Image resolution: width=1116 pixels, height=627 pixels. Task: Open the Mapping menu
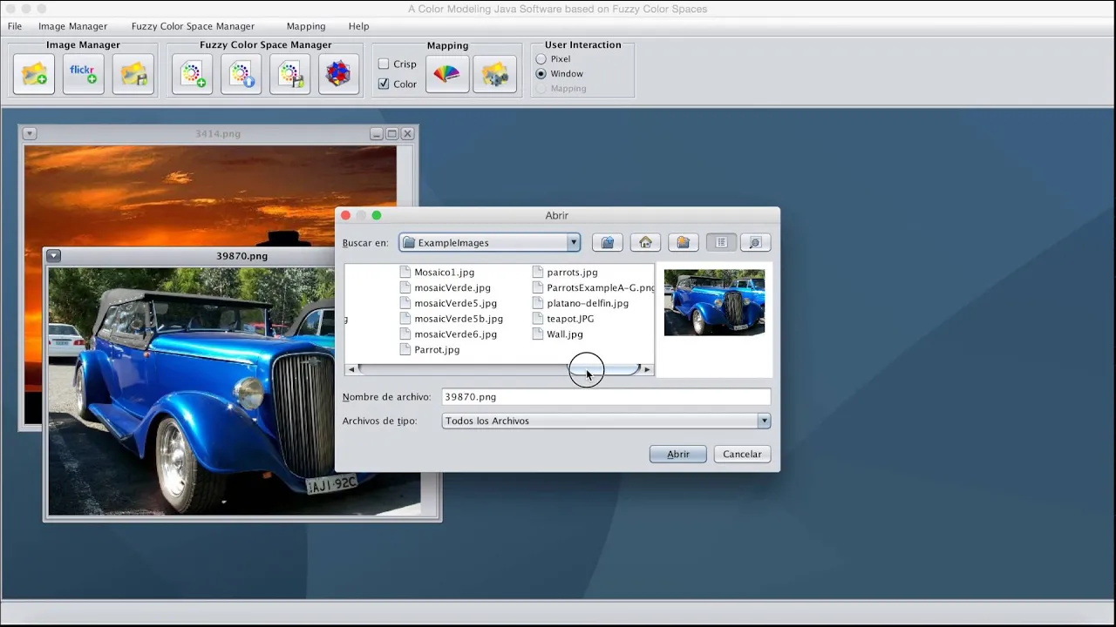point(306,26)
